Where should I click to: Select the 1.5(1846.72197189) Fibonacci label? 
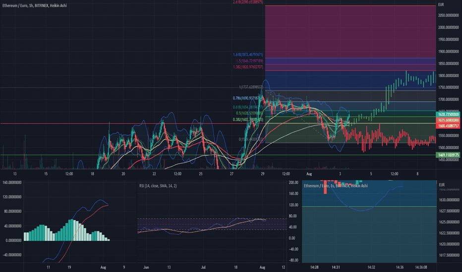pos(249,60)
